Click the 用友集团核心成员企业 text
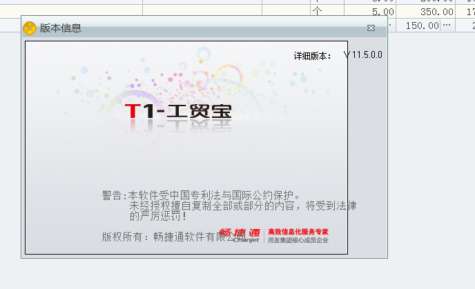The height and width of the screenshot is (289, 475). click(298, 240)
